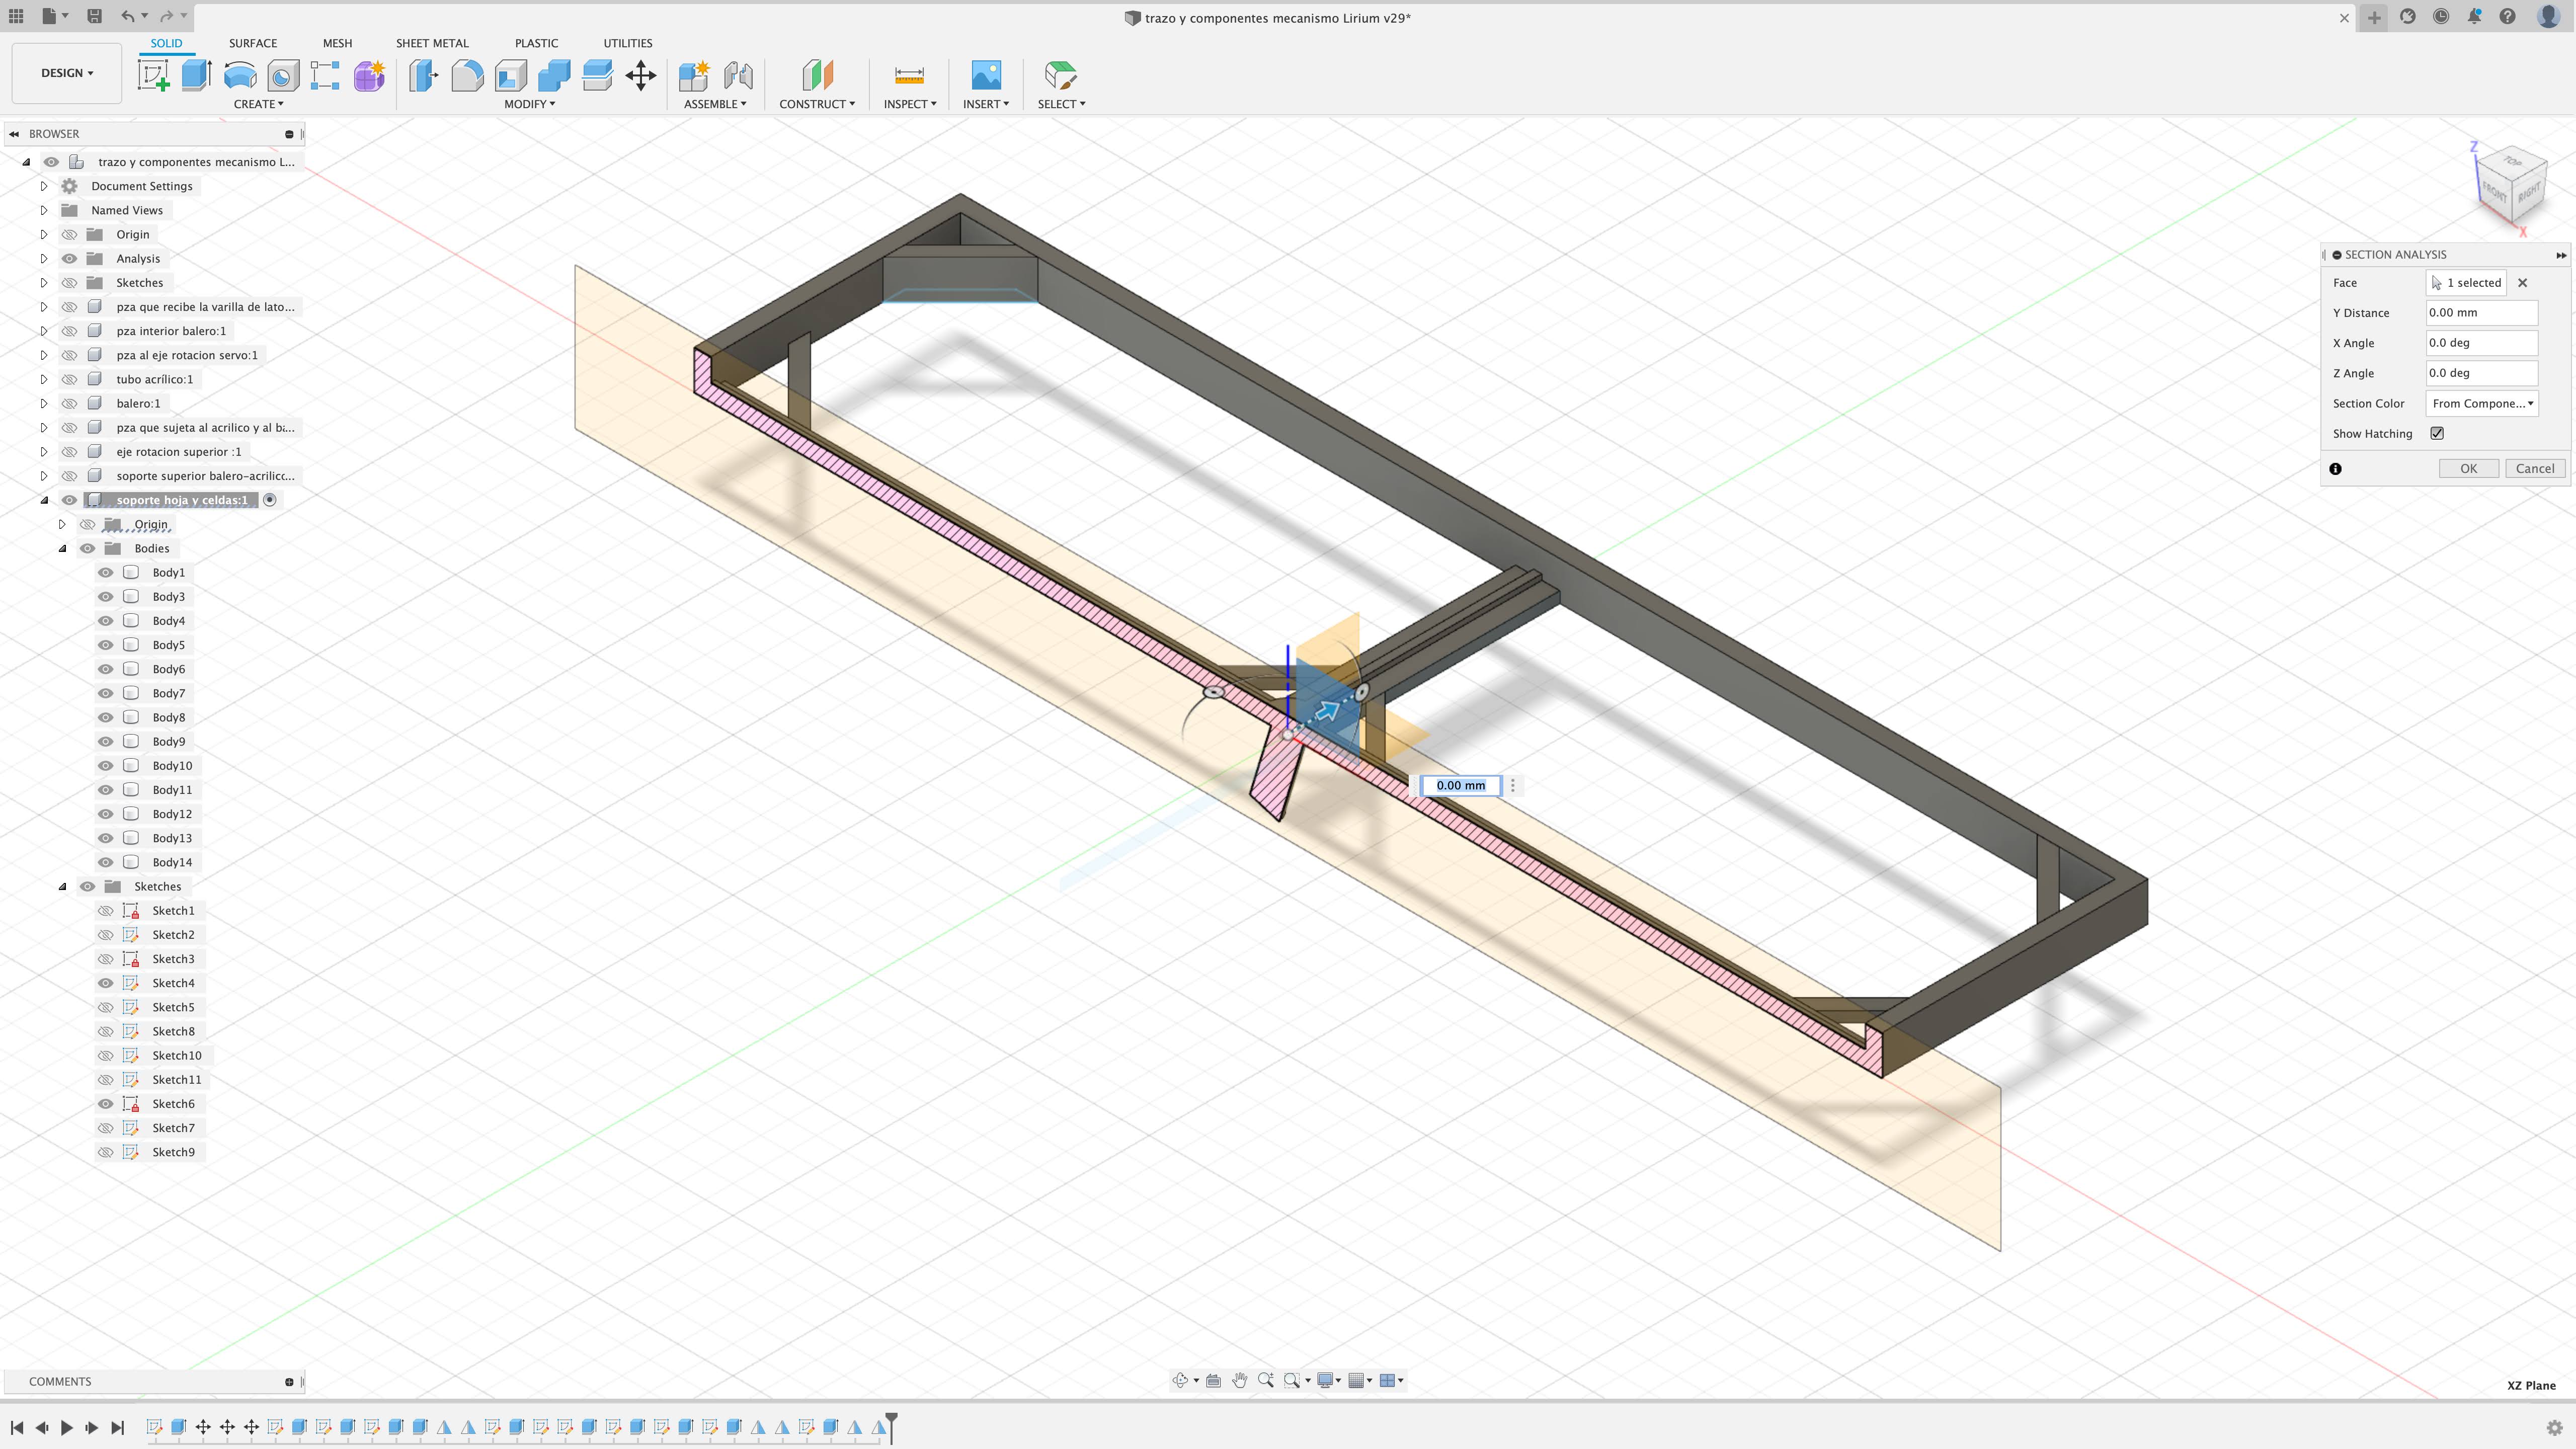Open the Insert image icon
The height and width of the screenshot is (1449, 2576).
click(985, 76)
